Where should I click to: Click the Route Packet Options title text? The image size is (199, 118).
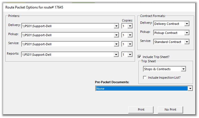click(x=34, y=7)
